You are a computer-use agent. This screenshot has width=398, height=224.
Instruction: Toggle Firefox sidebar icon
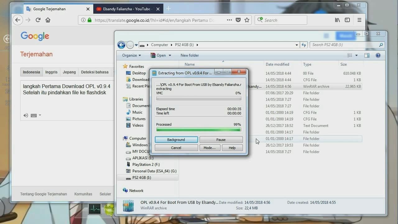click(347, 20)
